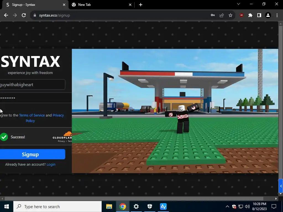Screen dimensions: 283x212
Task: Click the SYNTAX logo heading
Action: [30, 62]
